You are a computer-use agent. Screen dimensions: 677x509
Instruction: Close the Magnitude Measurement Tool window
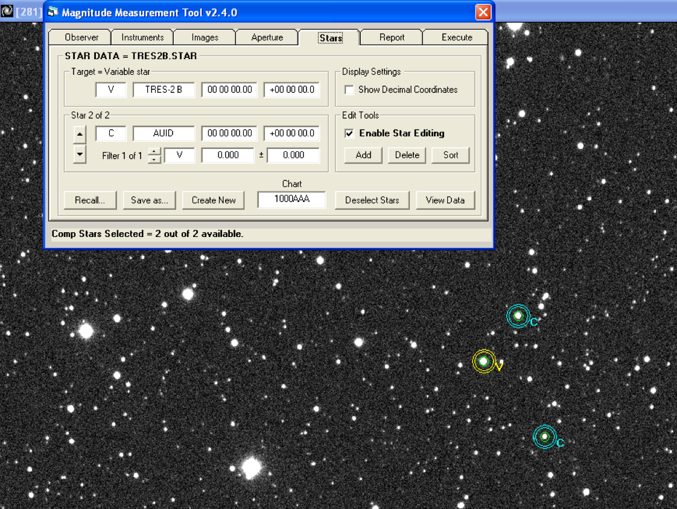point(483,12)
